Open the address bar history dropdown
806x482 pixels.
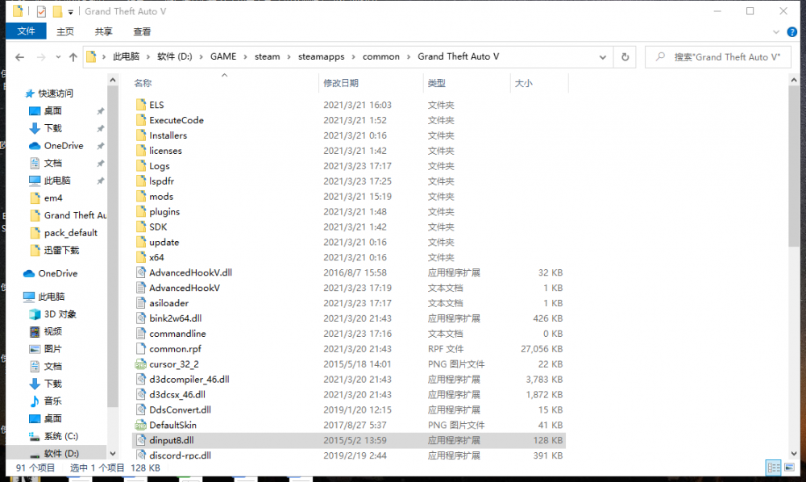click(x=602, y=57)
